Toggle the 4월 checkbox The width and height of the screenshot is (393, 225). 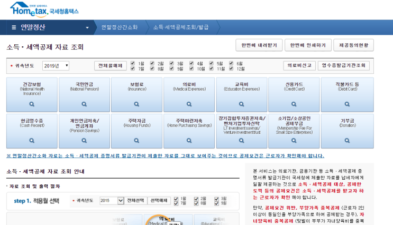click(191, 63)
